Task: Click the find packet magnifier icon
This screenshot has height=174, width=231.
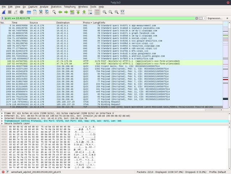Action: coord(53,12)
